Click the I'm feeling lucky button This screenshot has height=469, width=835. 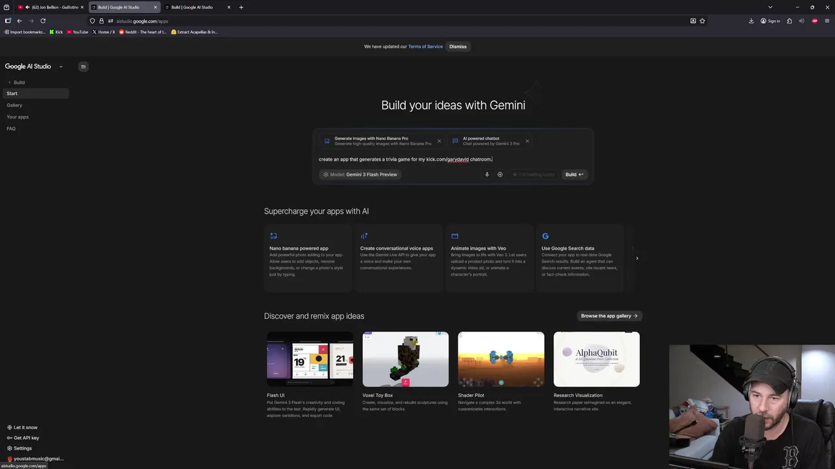(534, 175)
